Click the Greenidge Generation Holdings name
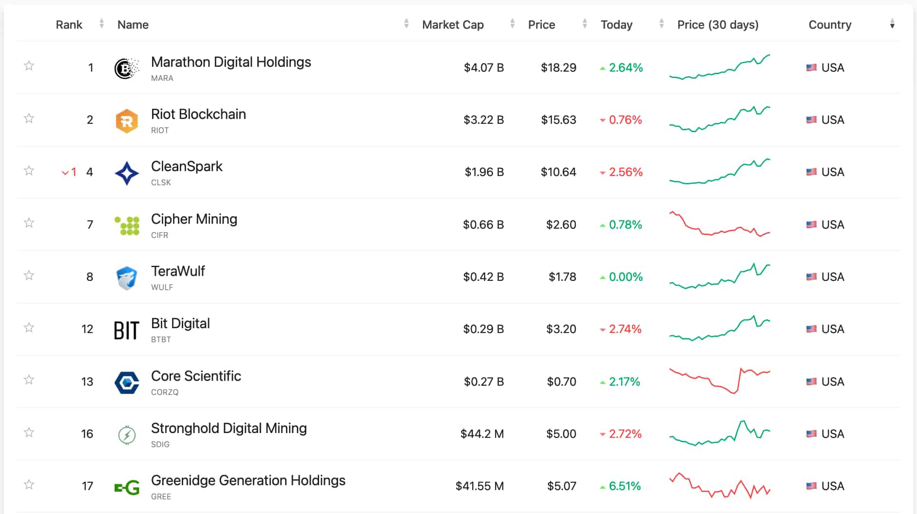Image resolution: width=917 pixels, height=514 pixels. (x=248, y=480)
